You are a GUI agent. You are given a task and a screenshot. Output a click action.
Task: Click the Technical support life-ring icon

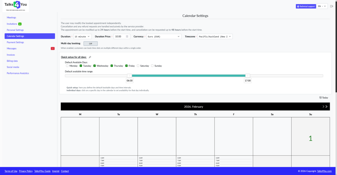tap(299, 6)
